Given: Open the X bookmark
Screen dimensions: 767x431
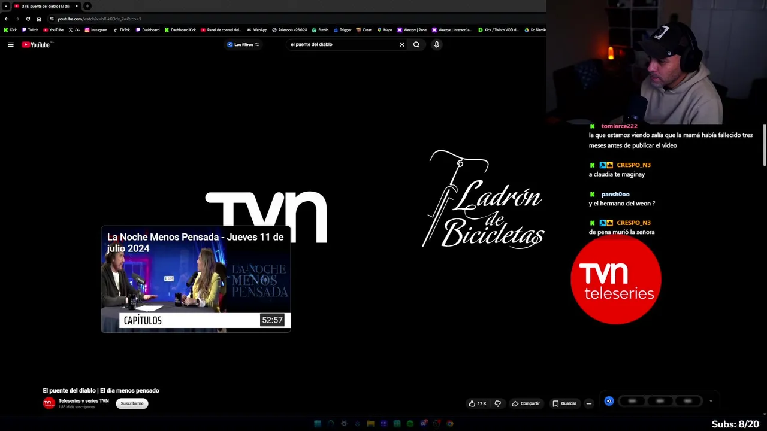Looking at the screenshot, I should pyautogui.click(x=74, y=29).
